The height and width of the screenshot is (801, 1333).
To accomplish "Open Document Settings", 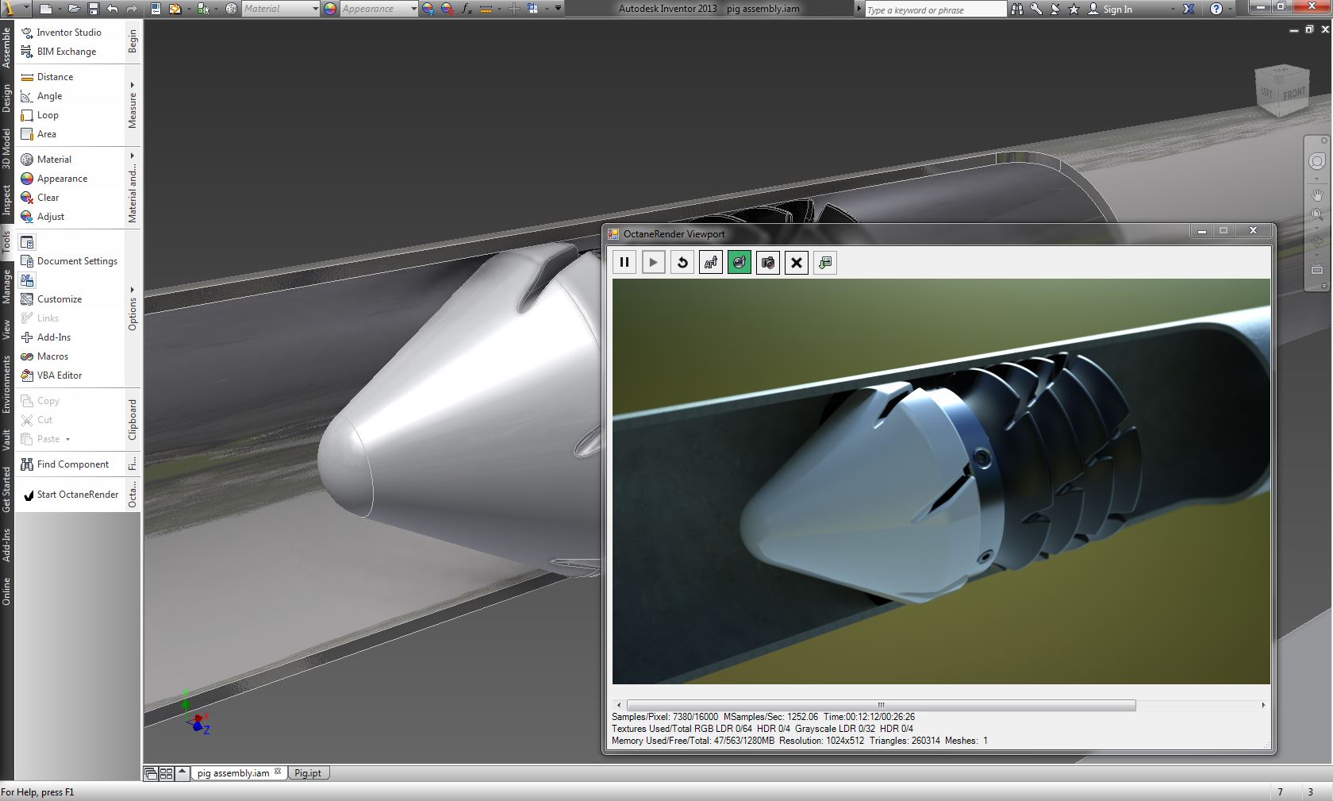I will pos(69,261).
